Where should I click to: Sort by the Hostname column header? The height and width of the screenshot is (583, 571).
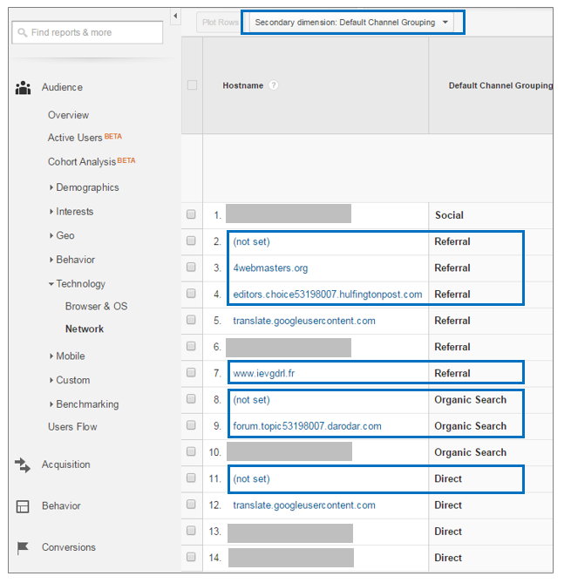pyautogui.click(x=243, y=85)
